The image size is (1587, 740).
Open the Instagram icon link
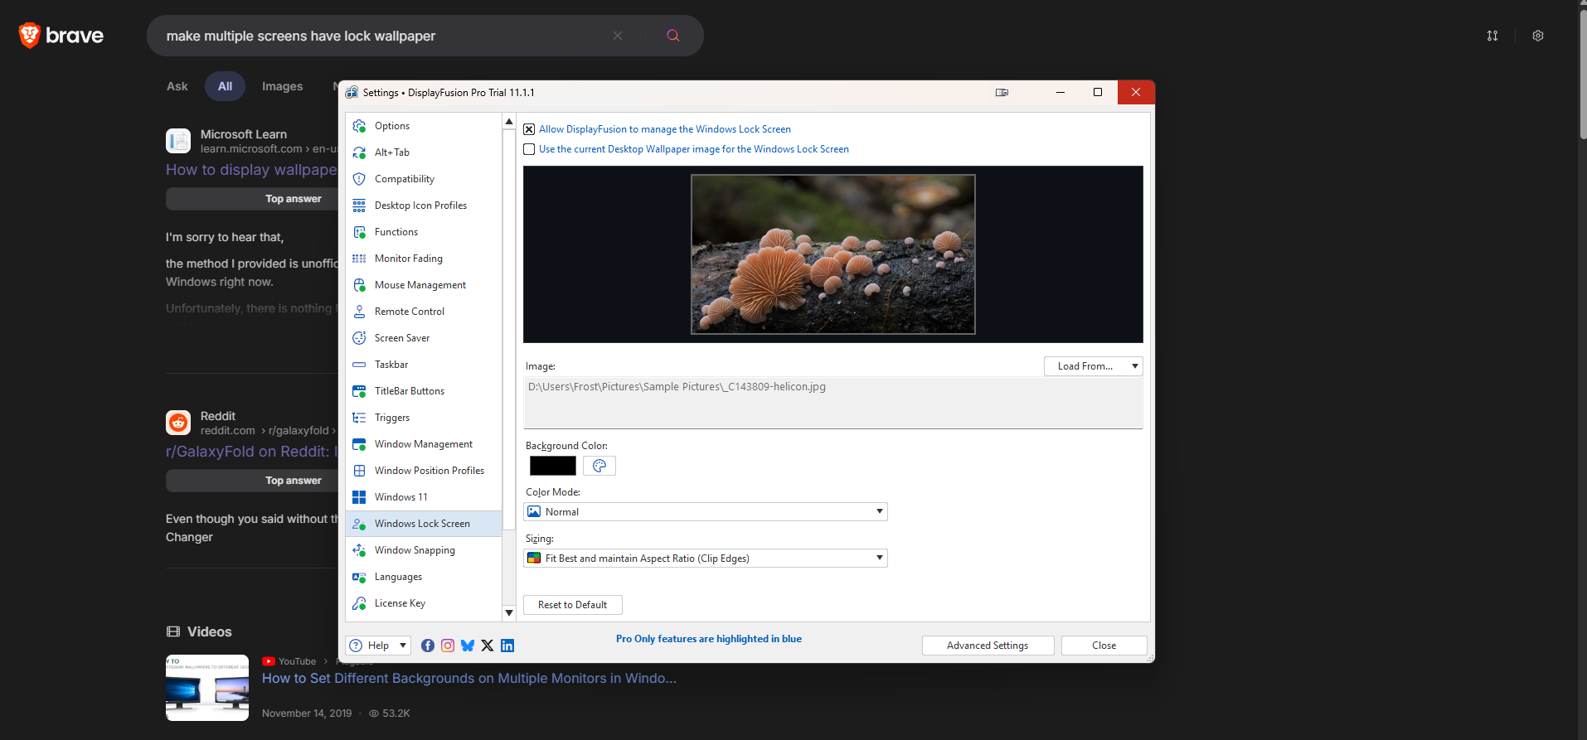448,646
